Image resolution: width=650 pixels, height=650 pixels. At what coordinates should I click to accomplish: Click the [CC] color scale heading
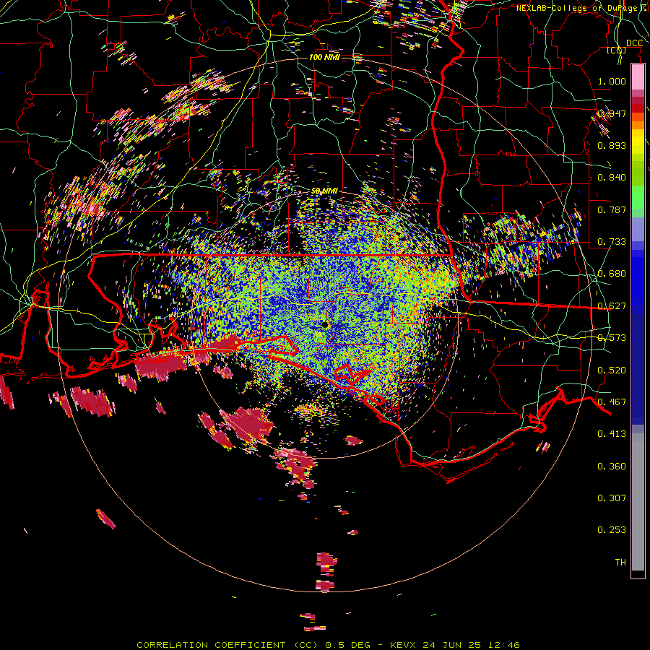click(x=616, y=51)
